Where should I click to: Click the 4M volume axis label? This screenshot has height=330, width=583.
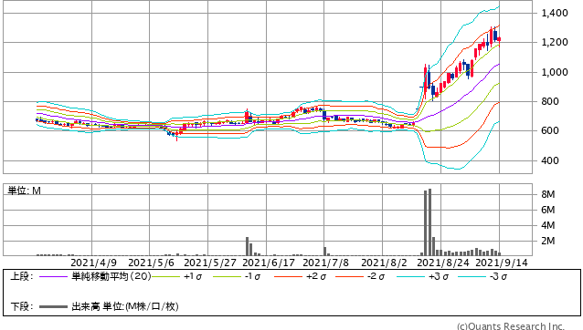[547, 225]
